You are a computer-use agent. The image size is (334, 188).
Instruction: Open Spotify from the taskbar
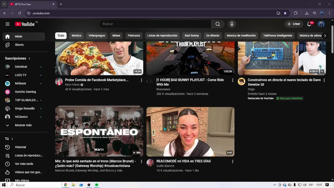97,185
